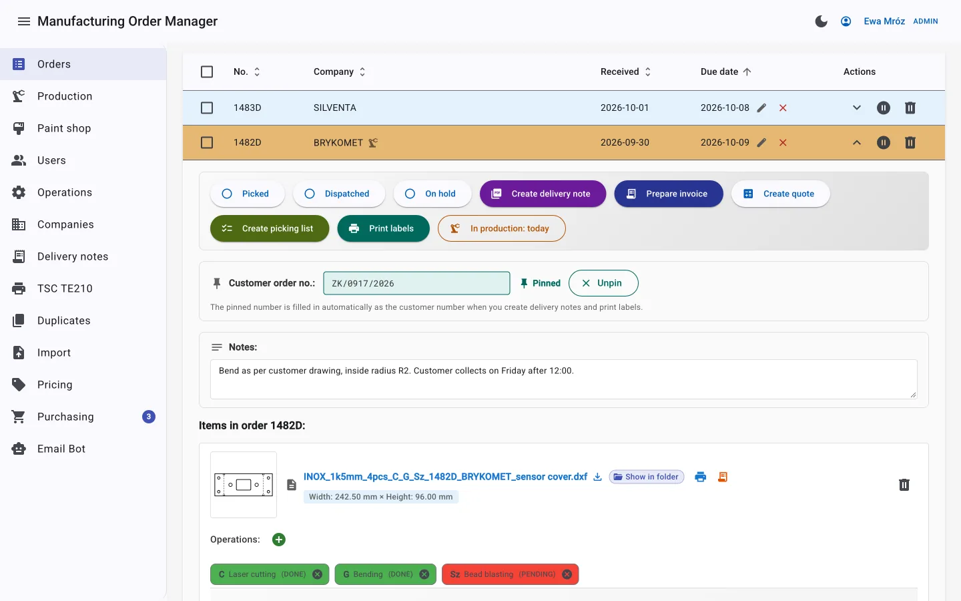Open the hamburger navigation menu
The image size is (961, 601).
pos(24,21)
